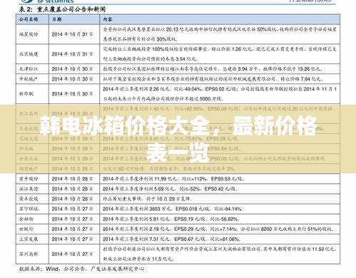Click the data source footnote mentioning Wind
Screen dimensions: 356x278
pyautogui.click(x=81, y=269)
